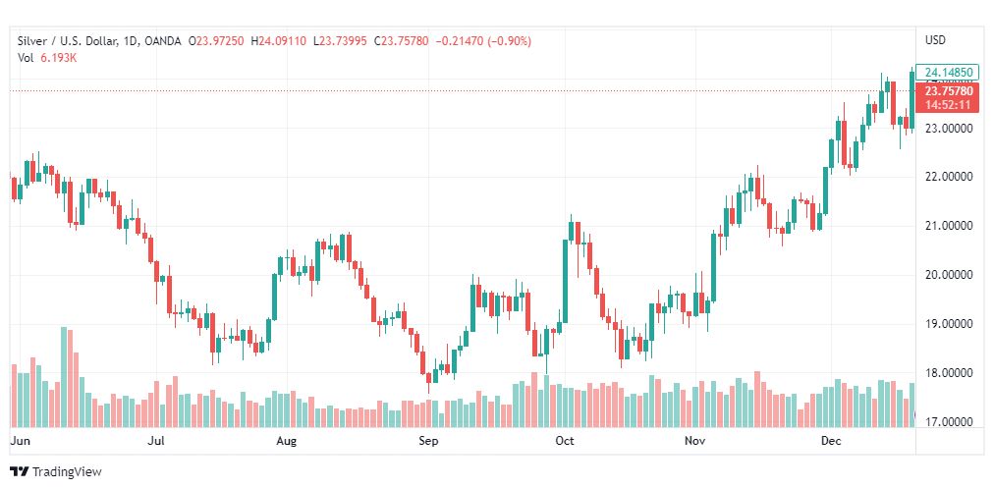Click the 14:52:11 bar countdown timer

click(x=947, y=105)
